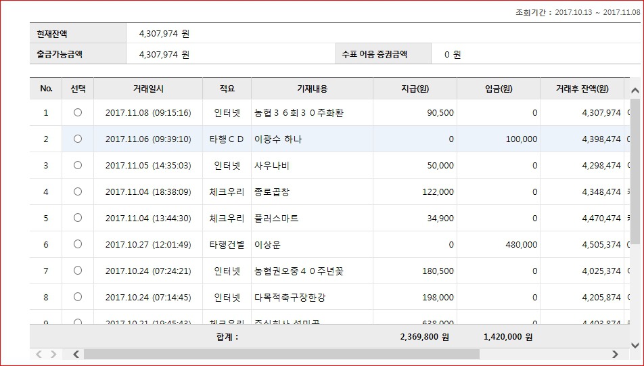This screenshot has height=366, width=644.
Task: Click the description text 다목적축구장한강
Action: point(290,298)
